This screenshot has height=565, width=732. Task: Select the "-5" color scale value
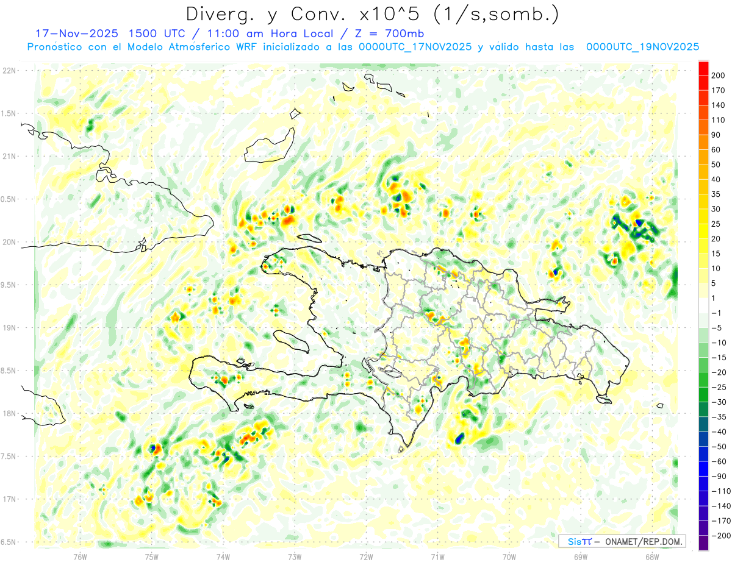[x=718, y=328]
